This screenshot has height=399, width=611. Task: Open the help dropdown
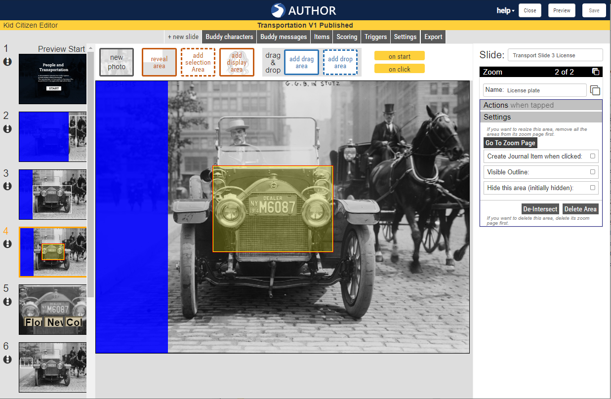point(504,10)
